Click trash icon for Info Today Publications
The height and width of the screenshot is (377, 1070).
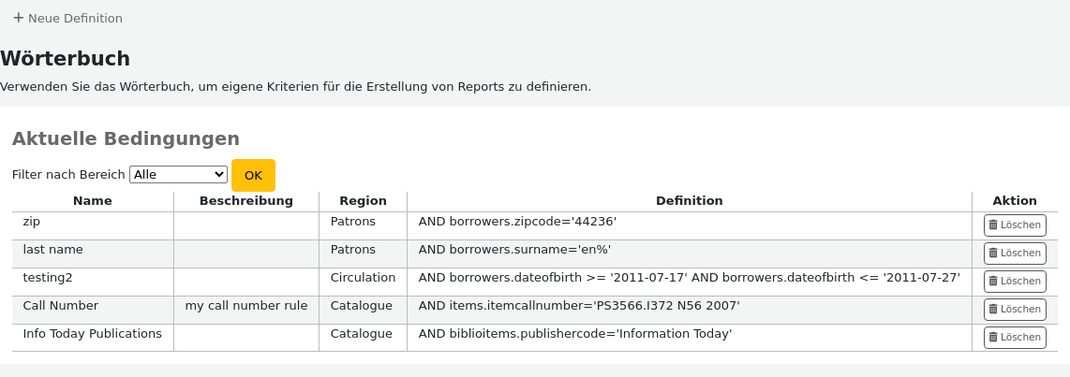(993, 337)
